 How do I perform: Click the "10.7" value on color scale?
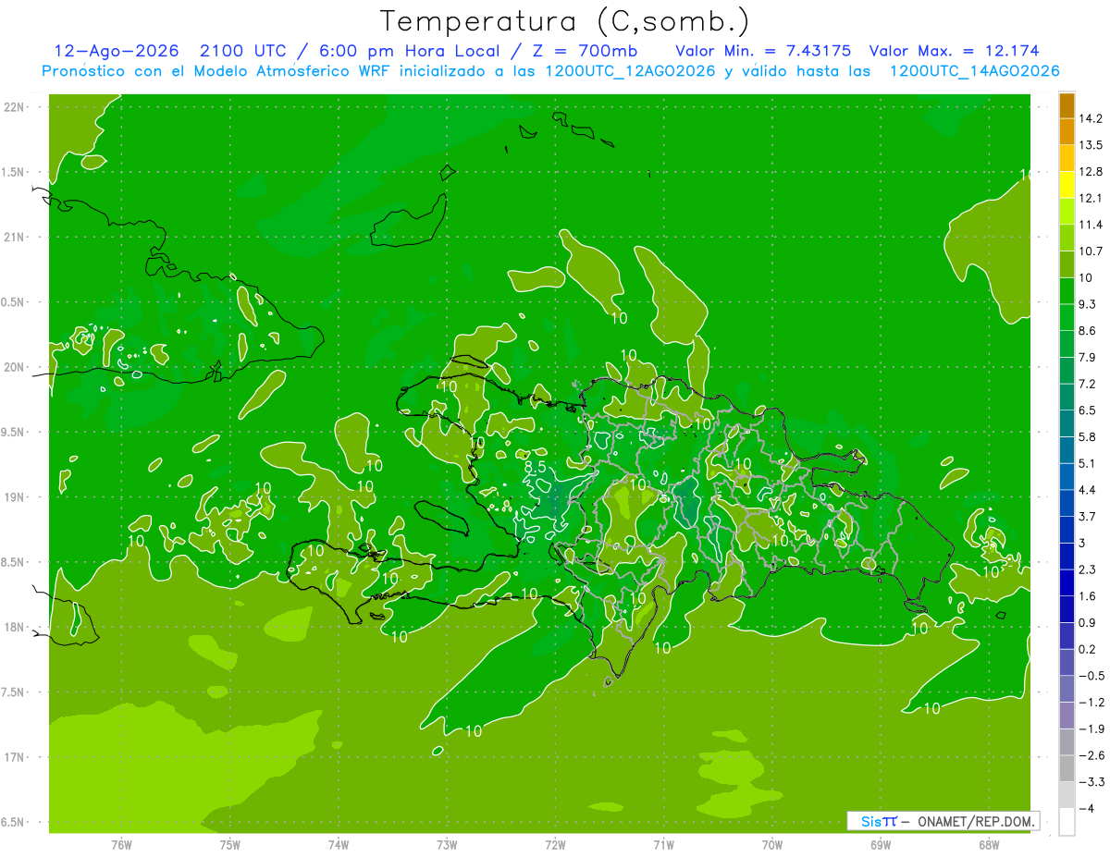click(x=1091, y=251)
